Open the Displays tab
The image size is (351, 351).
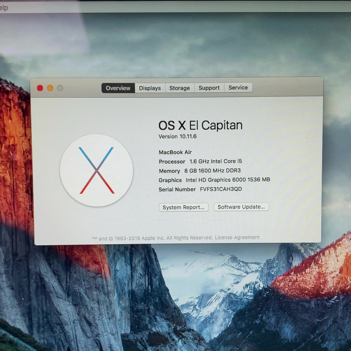tap(150, 88)
